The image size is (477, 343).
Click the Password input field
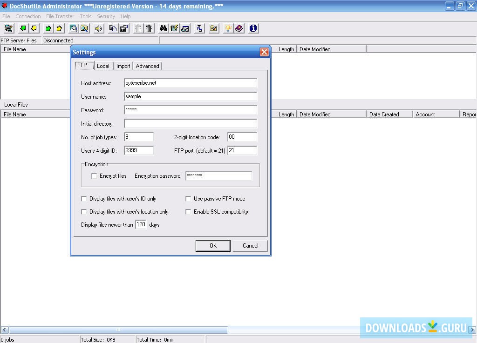coord(191,110)
